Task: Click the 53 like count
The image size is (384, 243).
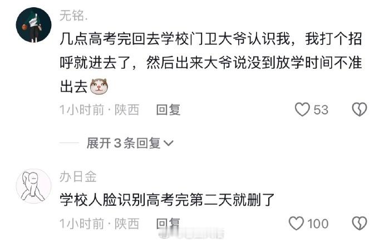Action: (321, 110)
